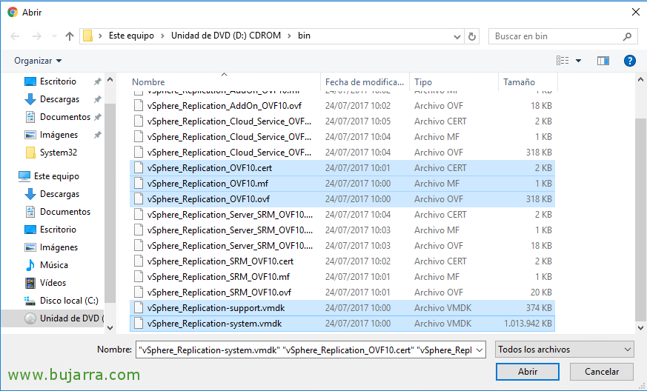Select vSphere_Replication-support.vmdk file
Viewport: 647px width, 391px height.
point(342,308)
